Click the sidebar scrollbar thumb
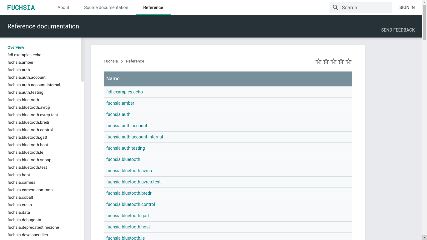 (83, 60)
